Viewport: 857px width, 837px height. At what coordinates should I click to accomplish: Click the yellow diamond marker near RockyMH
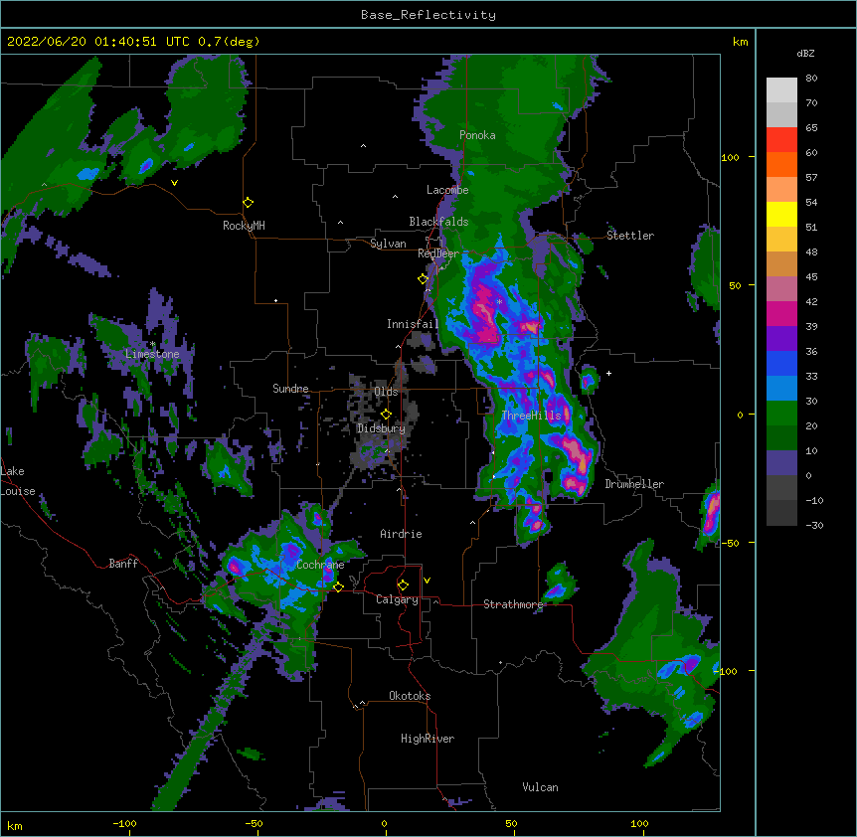(249, 203)
